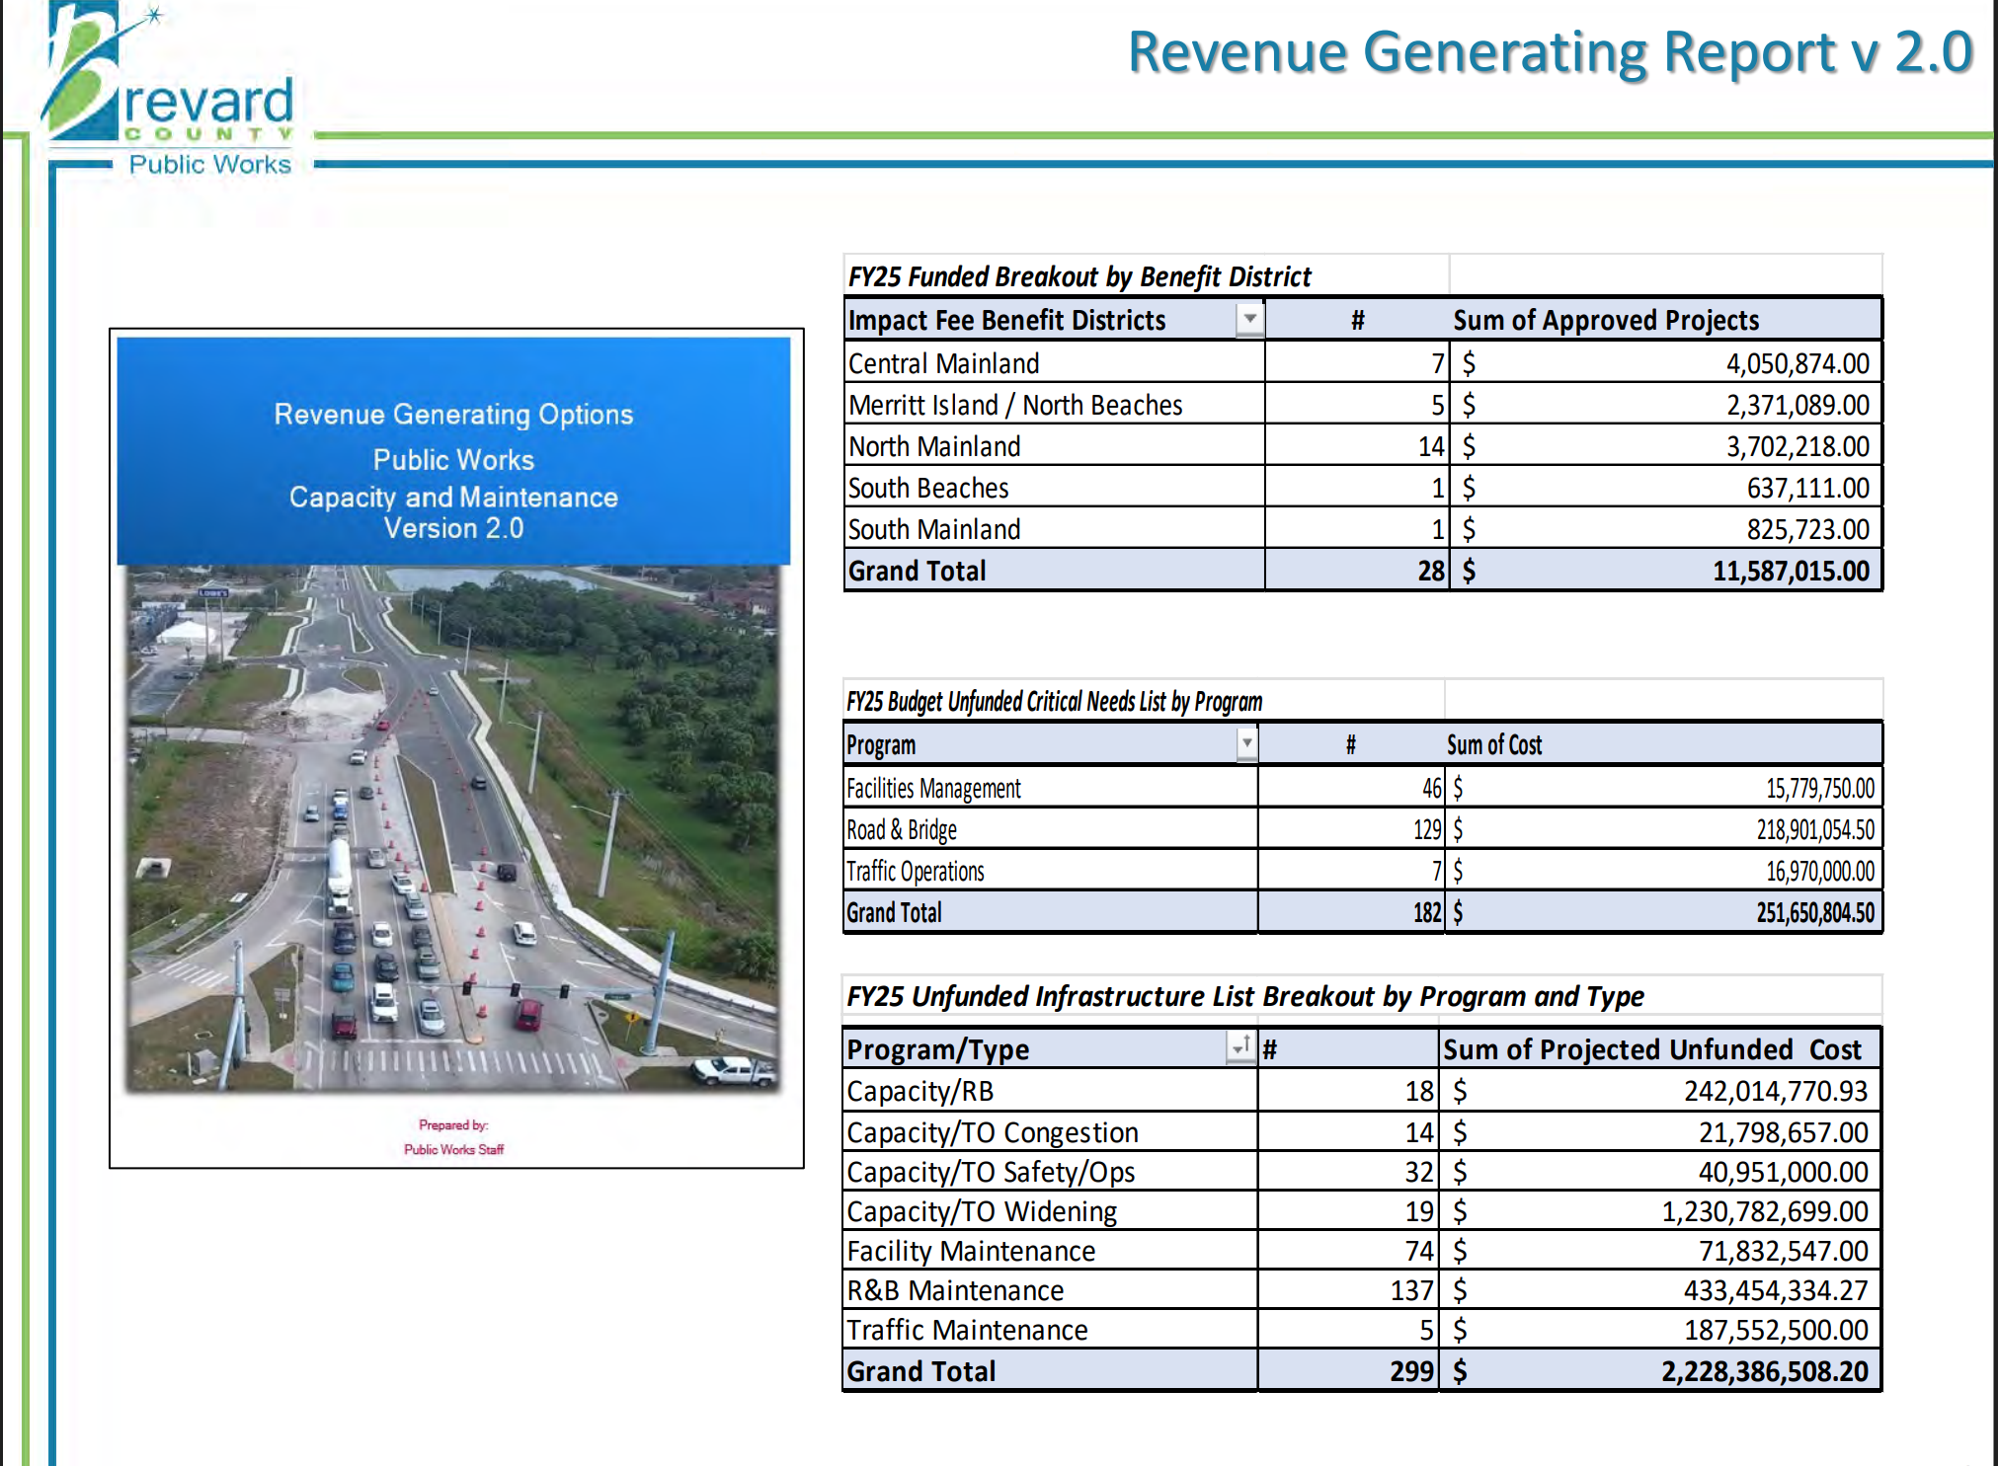Click the 2,228,386,508.20 grand total cell
The image size is (1998, 1466).
[x=1764, y=1371]
